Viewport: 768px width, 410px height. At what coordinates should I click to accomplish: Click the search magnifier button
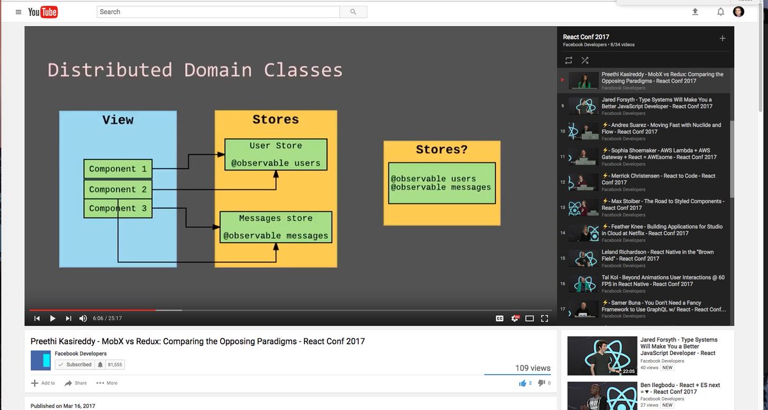[x=353, y=12]
